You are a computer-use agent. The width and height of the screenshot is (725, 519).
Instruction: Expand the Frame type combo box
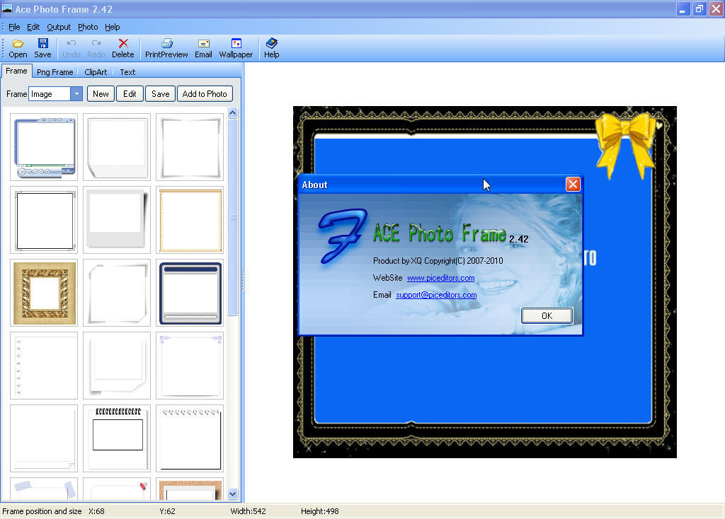point(76,93)
